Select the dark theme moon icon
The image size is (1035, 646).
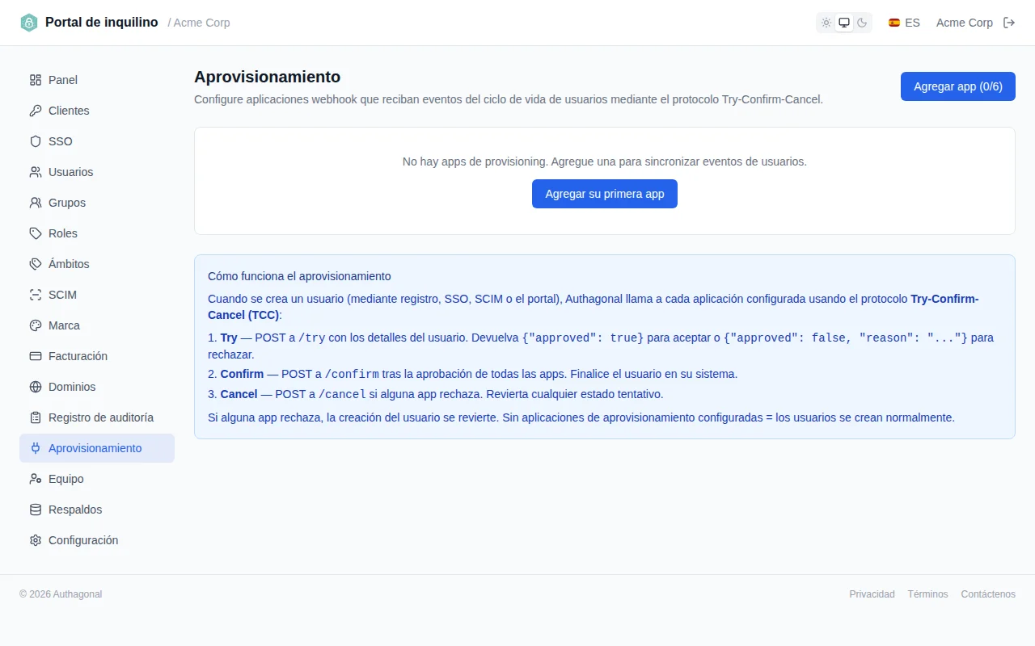click(862, 23)
